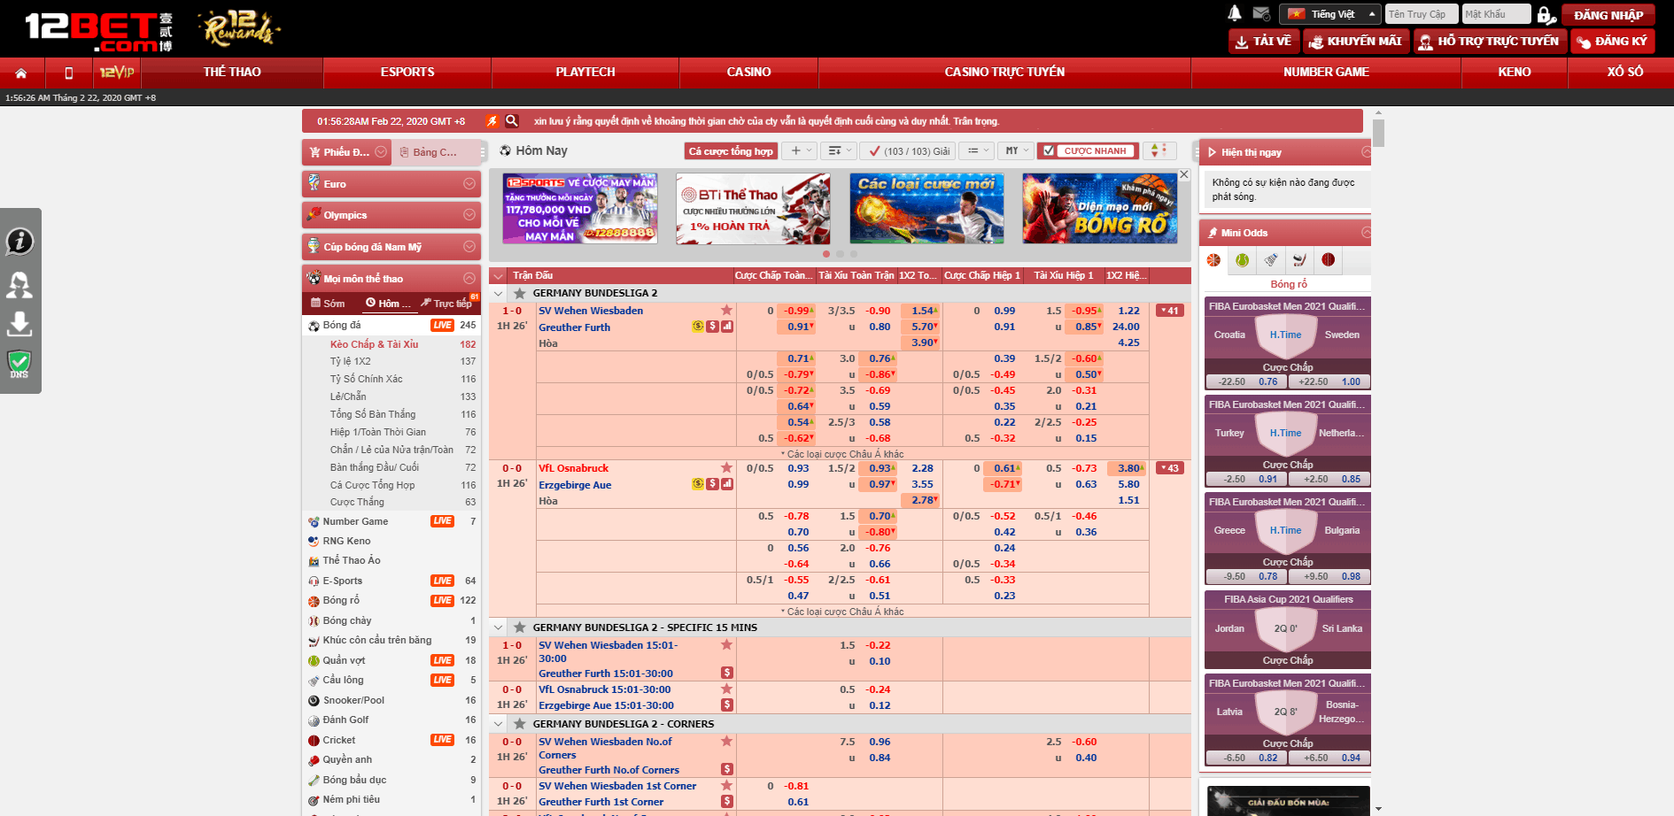The height and width of the screenshot is (816, 1674).
Task: Click the odds up-down sort arrows icon
Action: [x=1160, y=150]
